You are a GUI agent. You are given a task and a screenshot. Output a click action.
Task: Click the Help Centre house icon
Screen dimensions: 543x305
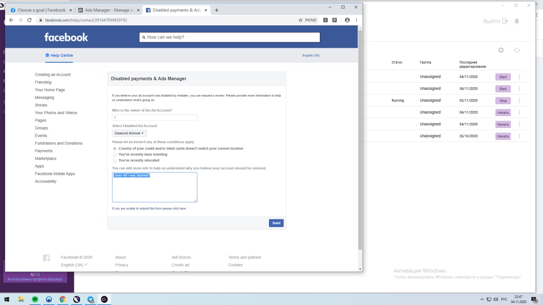[x=48, y=55]
